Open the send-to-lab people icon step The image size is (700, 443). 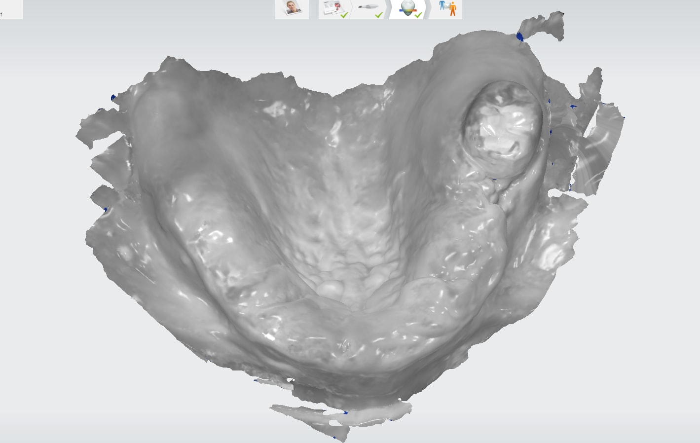click(448, 8)
